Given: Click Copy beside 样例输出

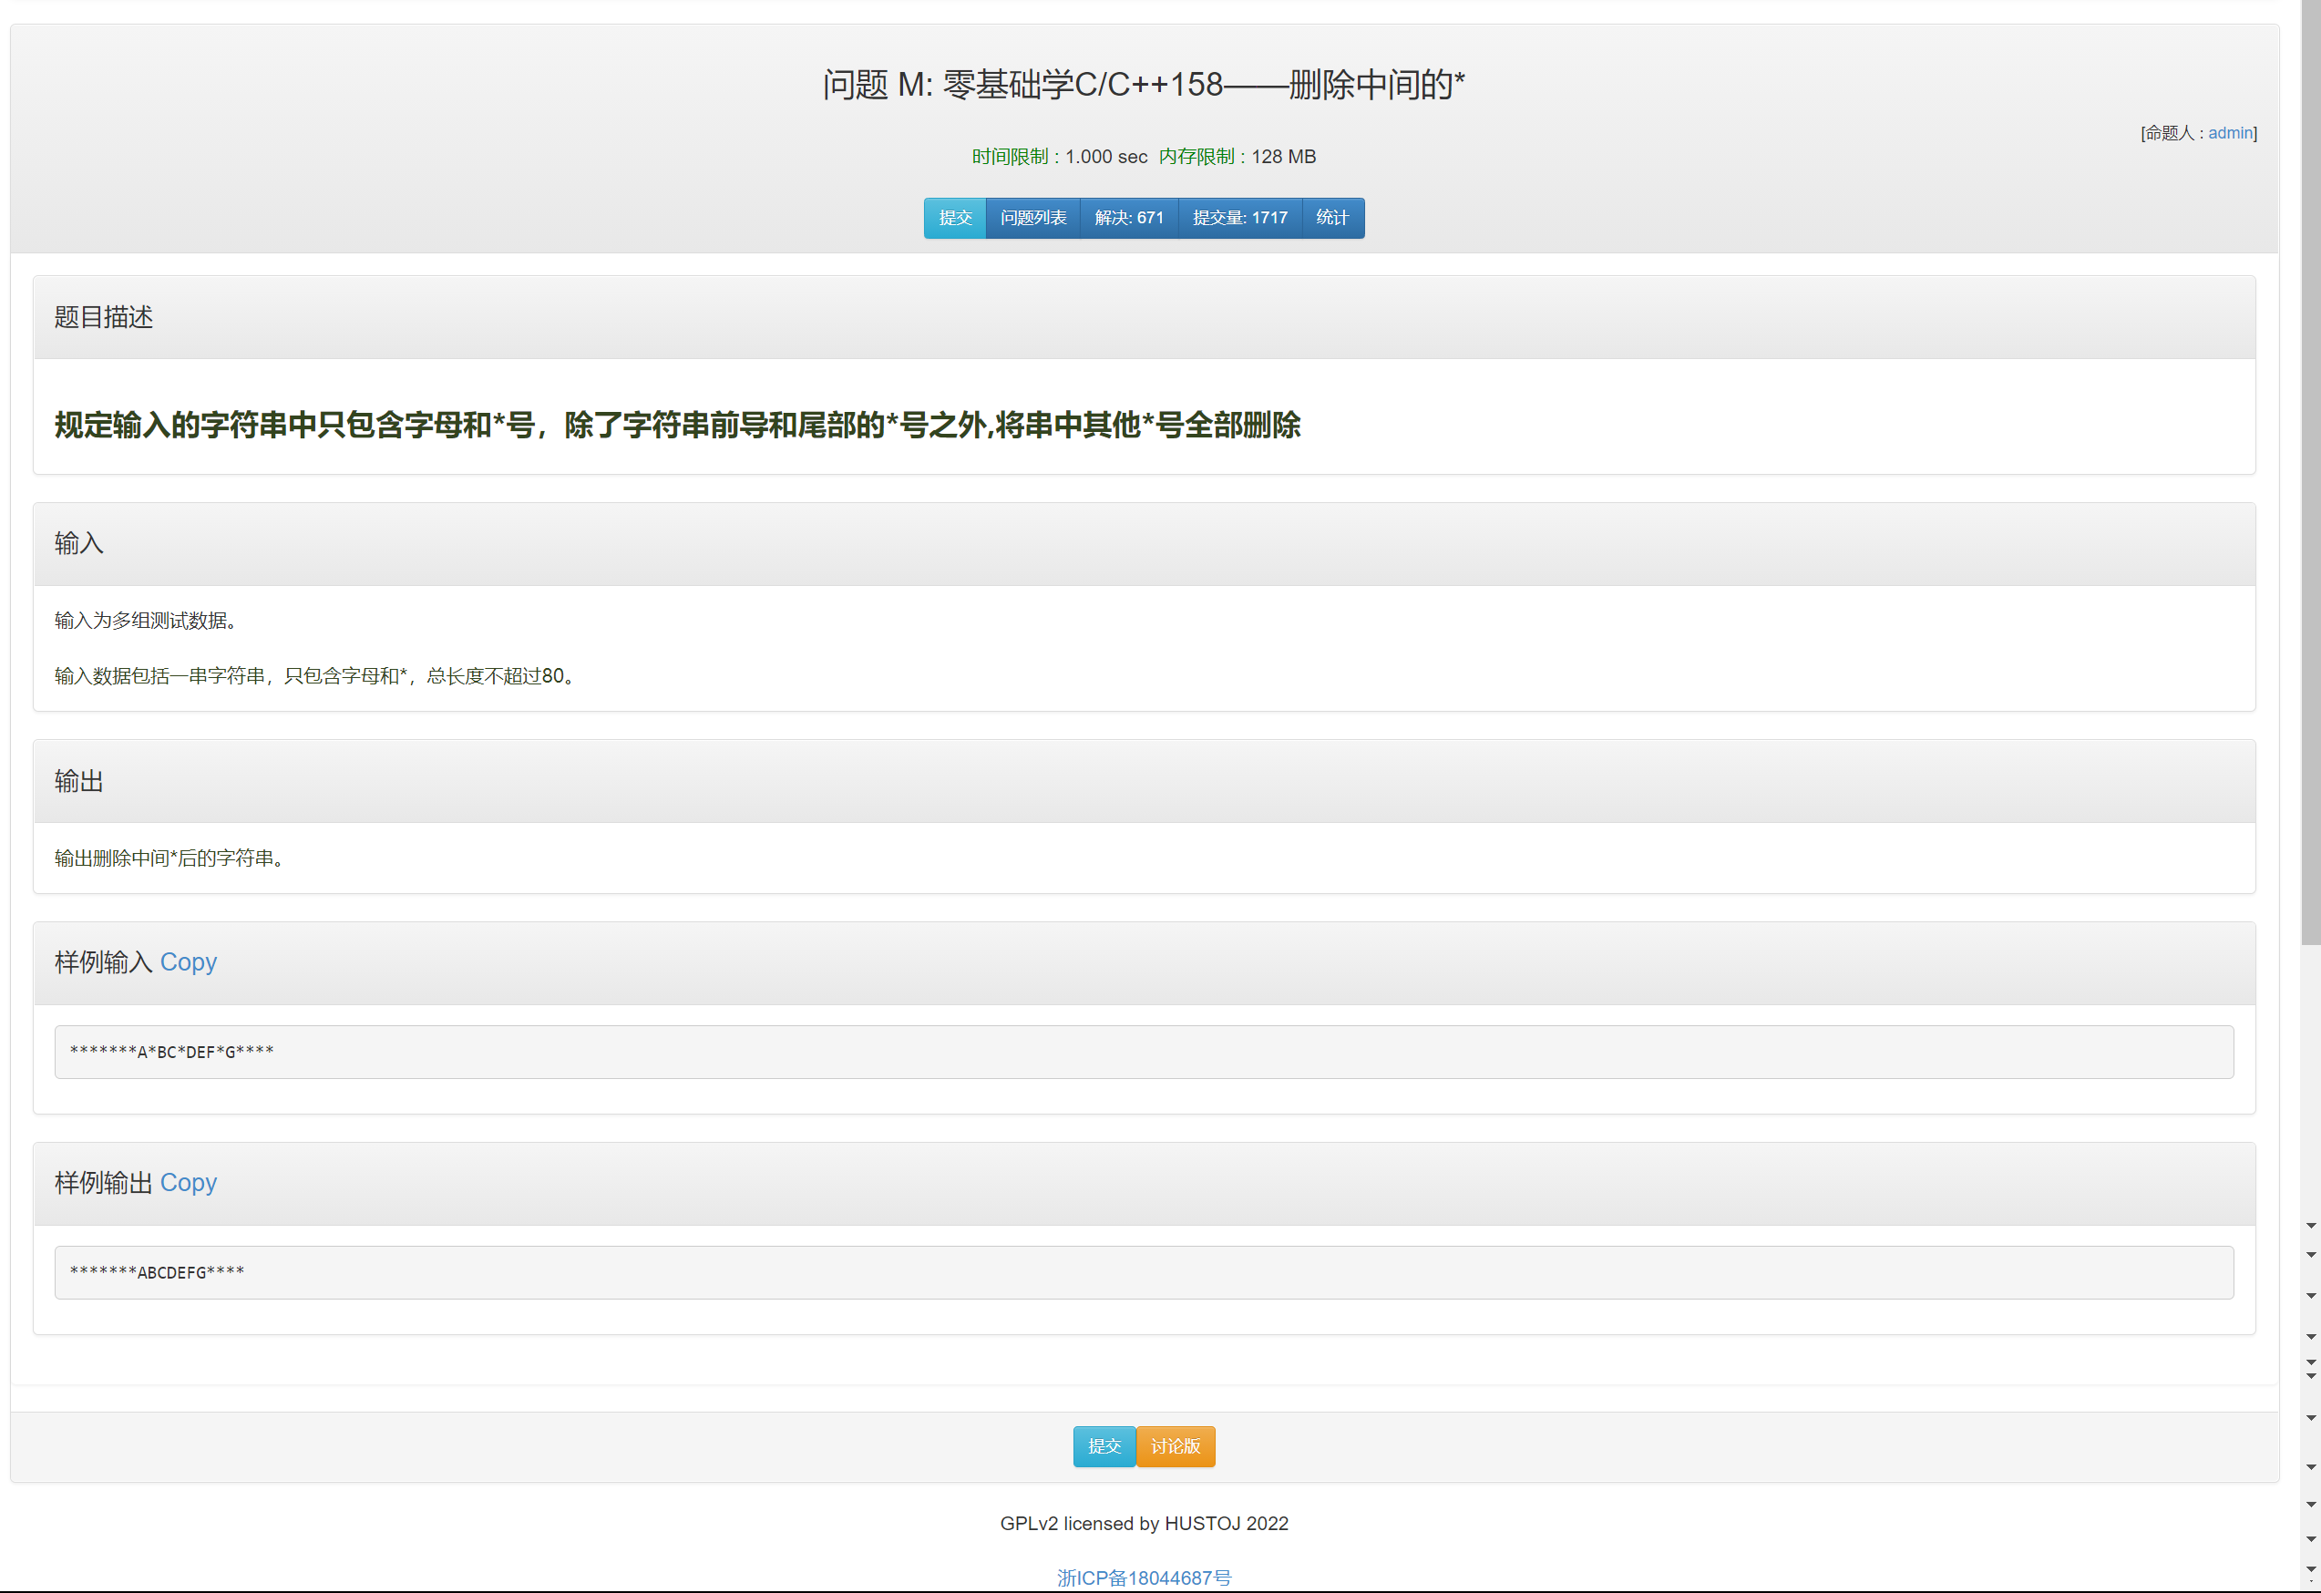Looking at the screenshot, I should (x=188, y=1183).
